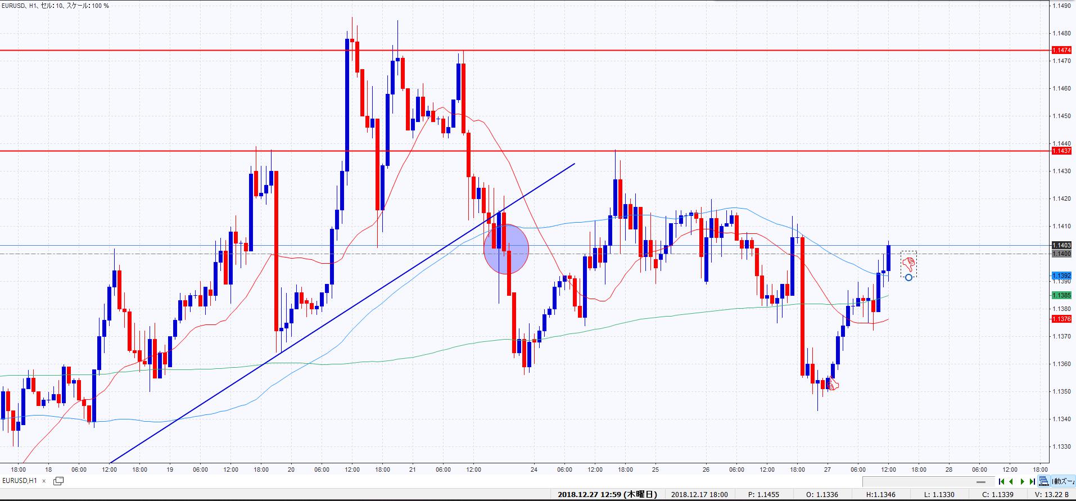Screen dimensions: 1076x501
Task: Click the blue 1.1392 price axis label
Action: [1061, 276]
